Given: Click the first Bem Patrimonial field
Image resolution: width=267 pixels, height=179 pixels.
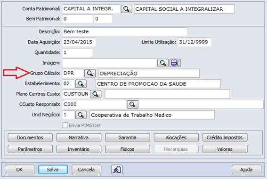Looking at the screenshot, I should (x=78, y=19).
